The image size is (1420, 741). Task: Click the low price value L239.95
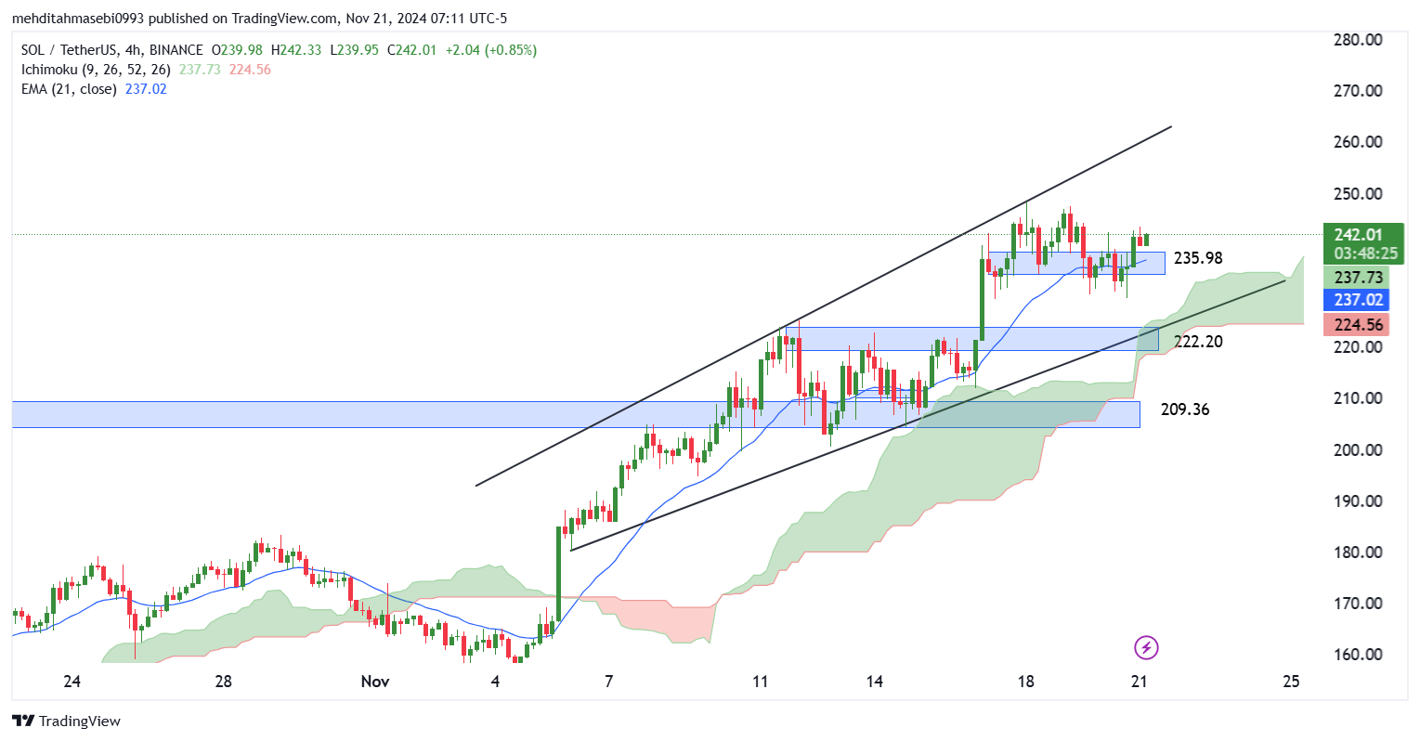point(355,50)
